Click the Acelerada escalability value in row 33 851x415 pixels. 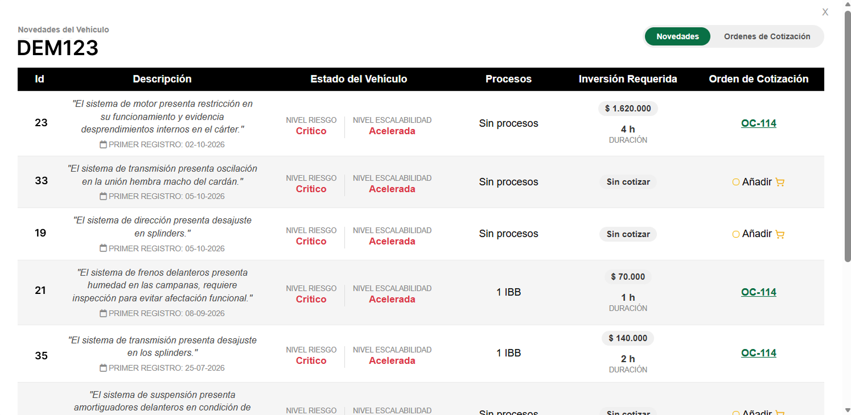click(392, 189)
